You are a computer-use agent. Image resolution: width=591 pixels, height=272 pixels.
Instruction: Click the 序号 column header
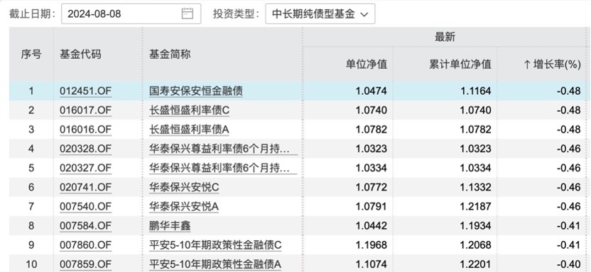click(31, 55)
